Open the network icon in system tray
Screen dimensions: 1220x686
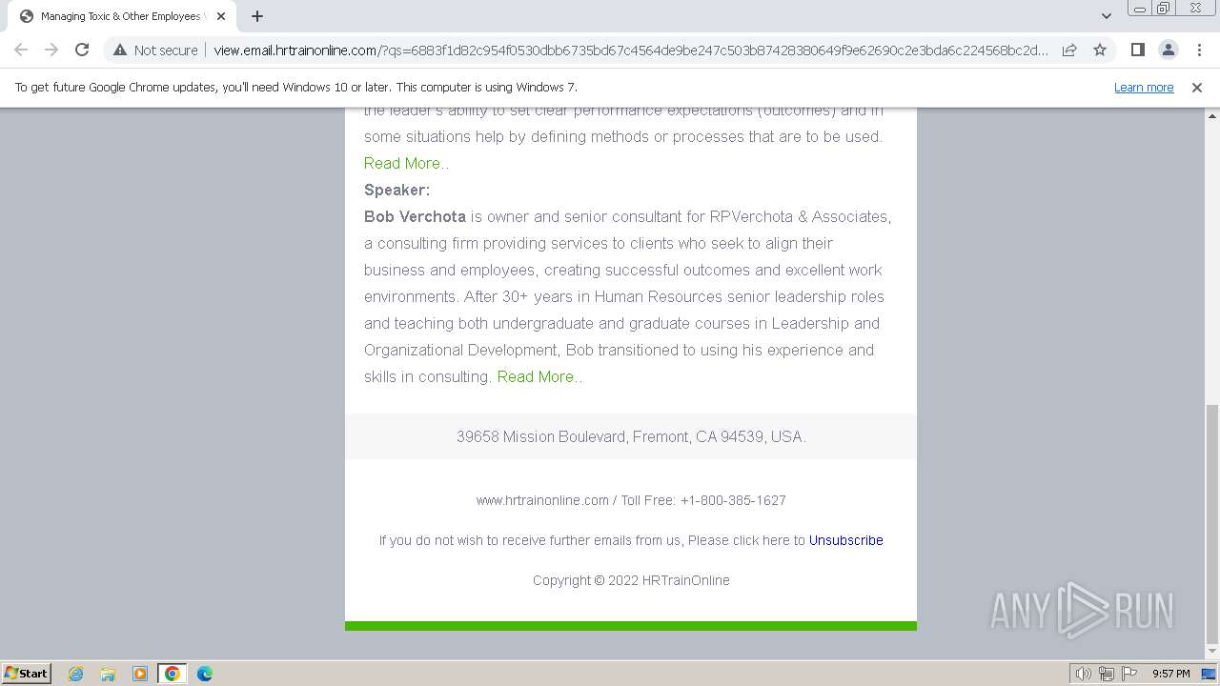1107,674
